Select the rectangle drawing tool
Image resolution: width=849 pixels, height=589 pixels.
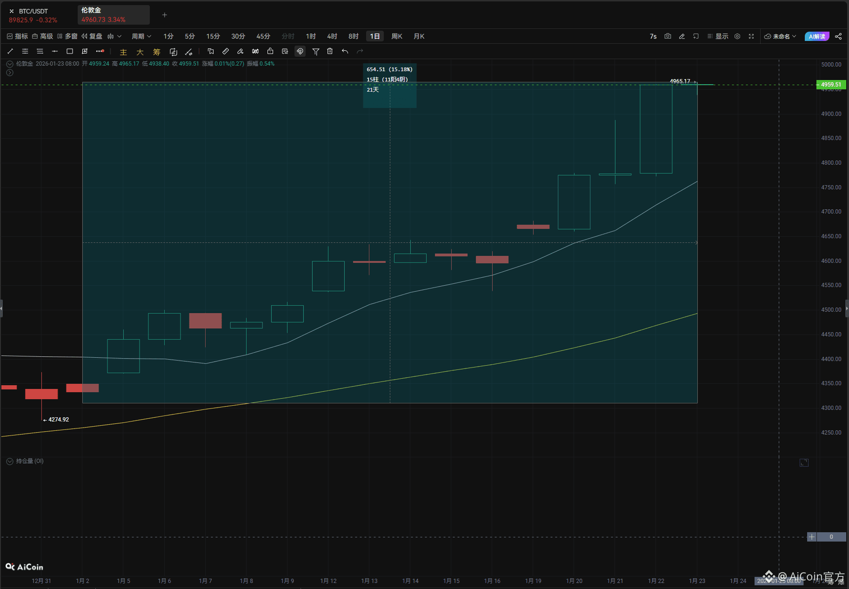[70, 51]
